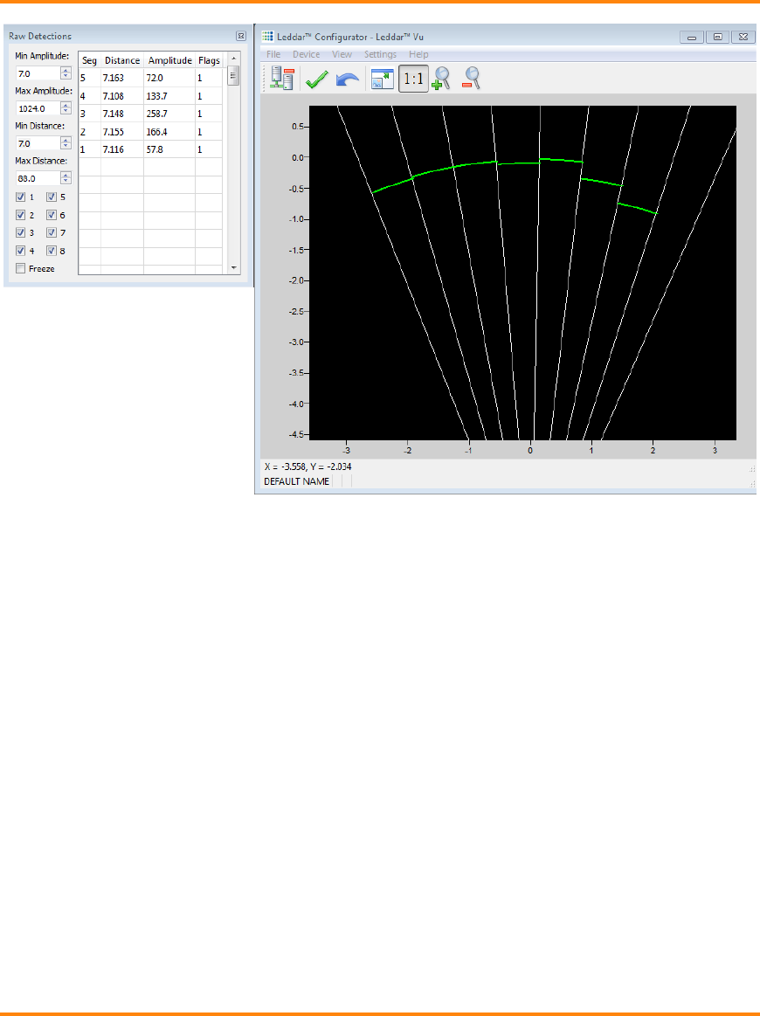
Task: Click the zoom out magnifier icon
Action: 471,79
